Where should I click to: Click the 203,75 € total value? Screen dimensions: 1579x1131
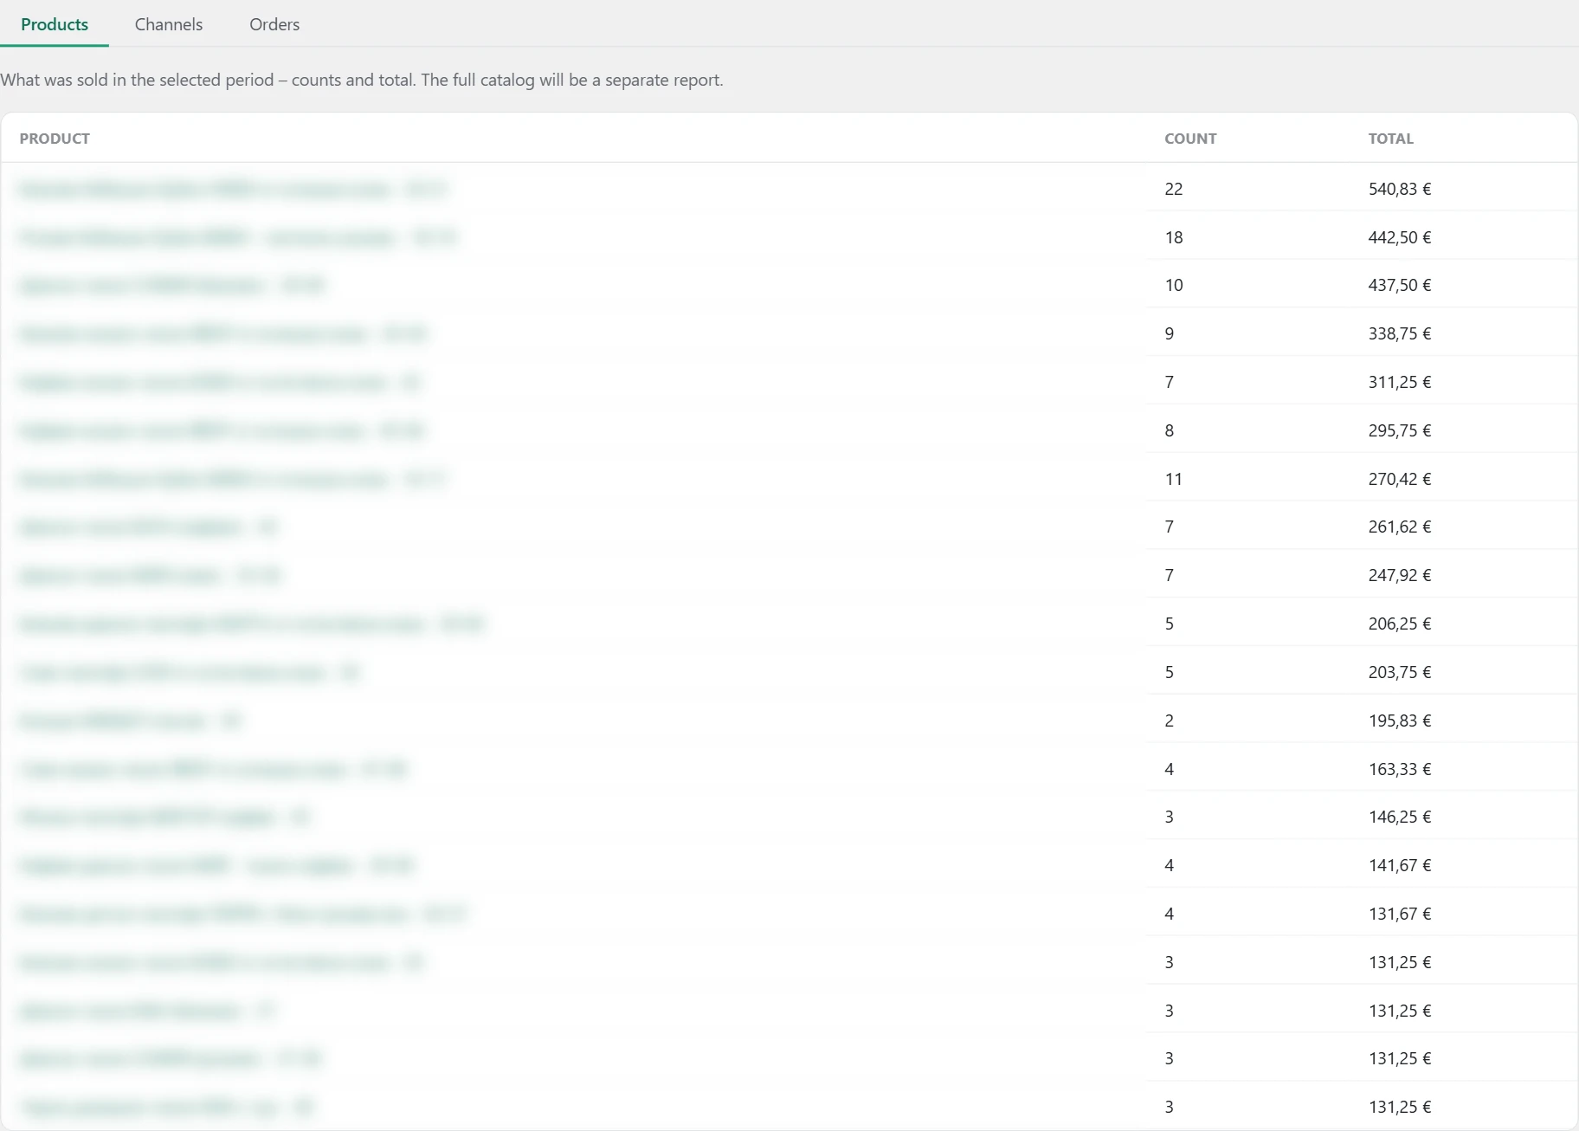click(1400, 672)
